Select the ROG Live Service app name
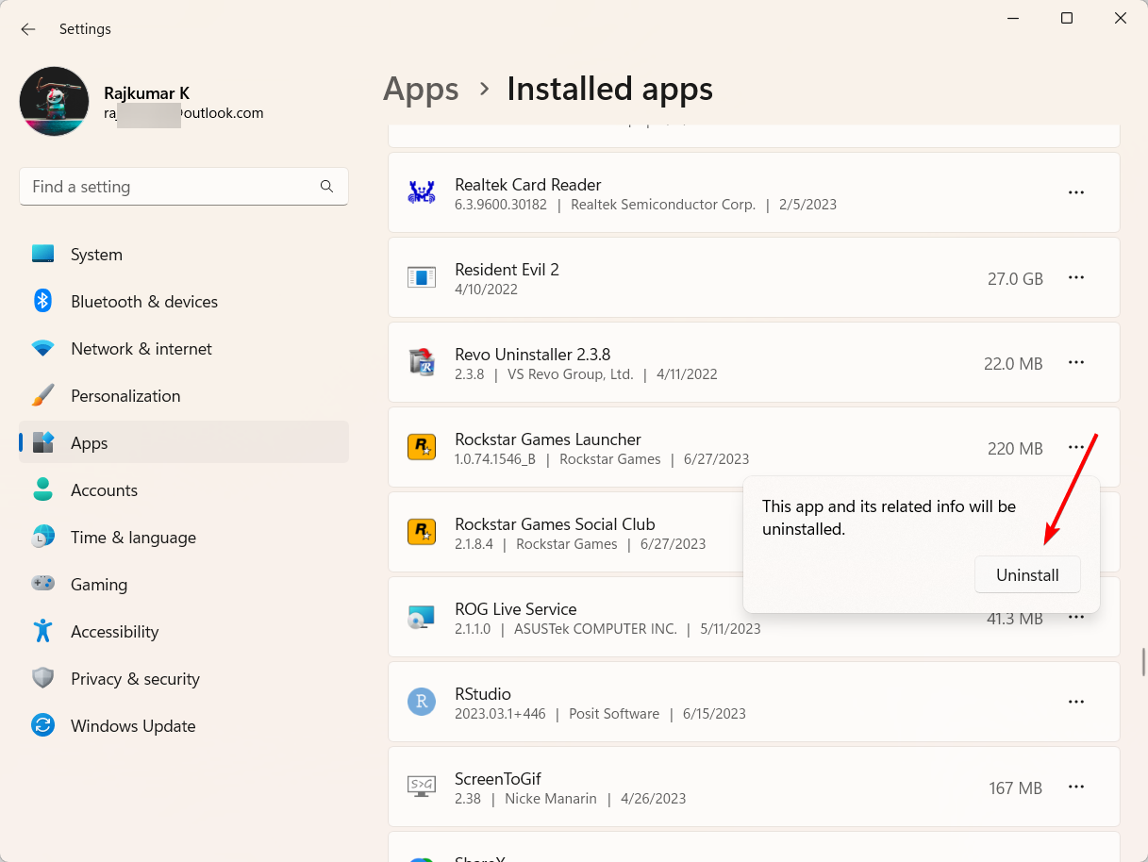This screenshot has width=1148, height=862. [x=516, y=609]
